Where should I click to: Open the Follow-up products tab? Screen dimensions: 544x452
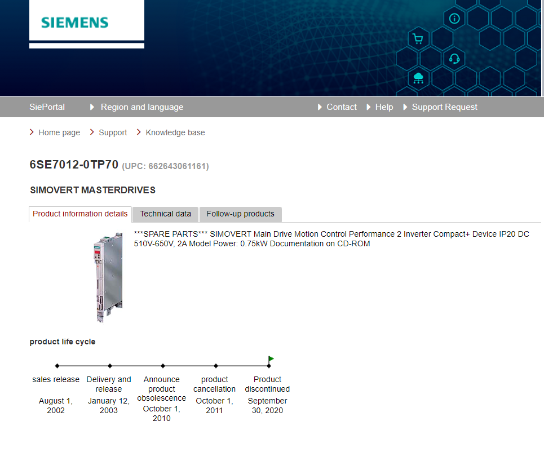click(240, 214)
